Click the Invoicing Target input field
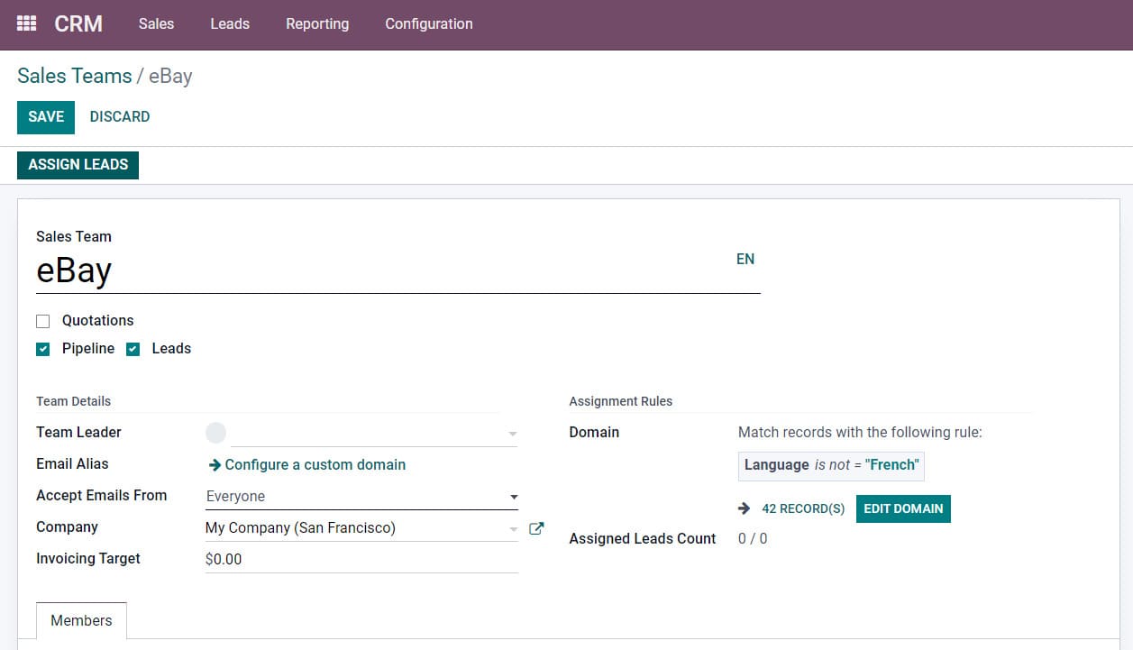The height and width of the screenshot is (650, 1133). [361, 560]
